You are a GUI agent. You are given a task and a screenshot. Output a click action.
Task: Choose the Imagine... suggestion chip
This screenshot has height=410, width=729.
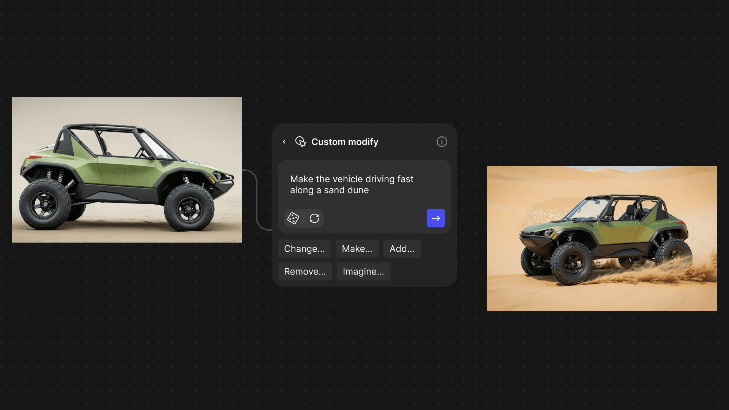coord(363,271)
